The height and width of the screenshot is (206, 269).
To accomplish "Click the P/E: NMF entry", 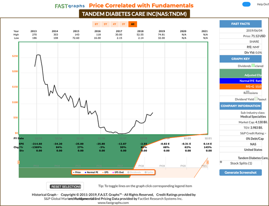I will coord(253,47).
